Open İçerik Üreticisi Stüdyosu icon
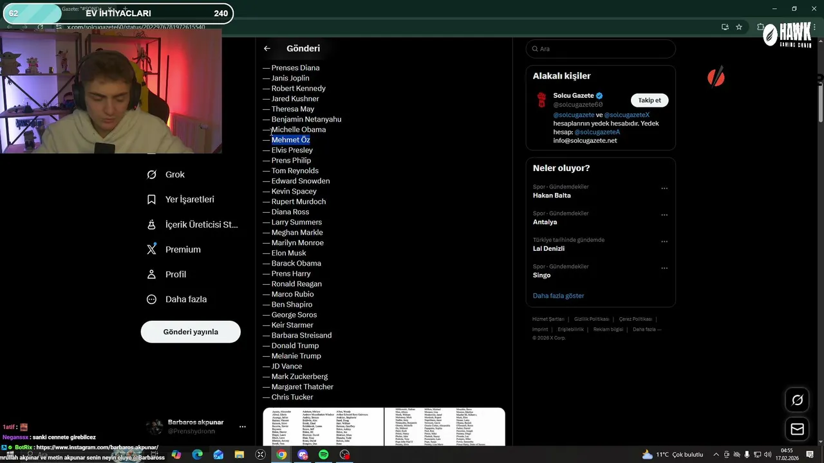This screenshot has width=824, height=463. click(x=152, y=224)
